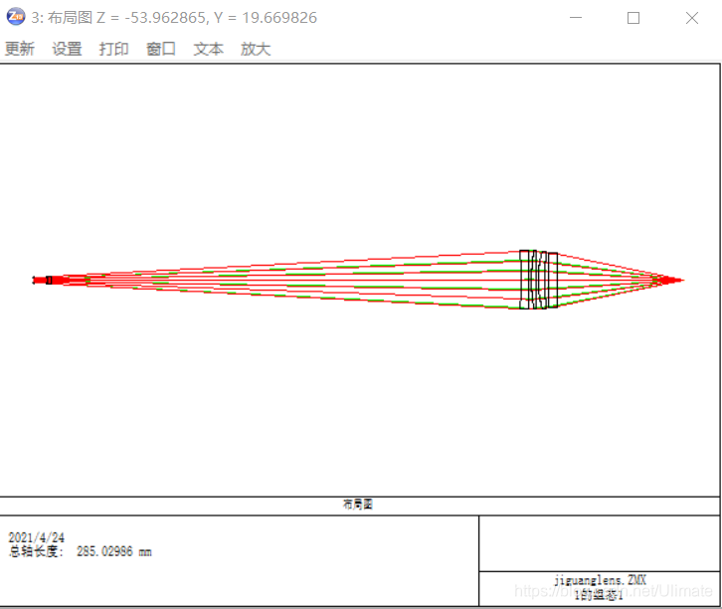Open the 设置 (Settings) menu

click(x=67, y=49)
